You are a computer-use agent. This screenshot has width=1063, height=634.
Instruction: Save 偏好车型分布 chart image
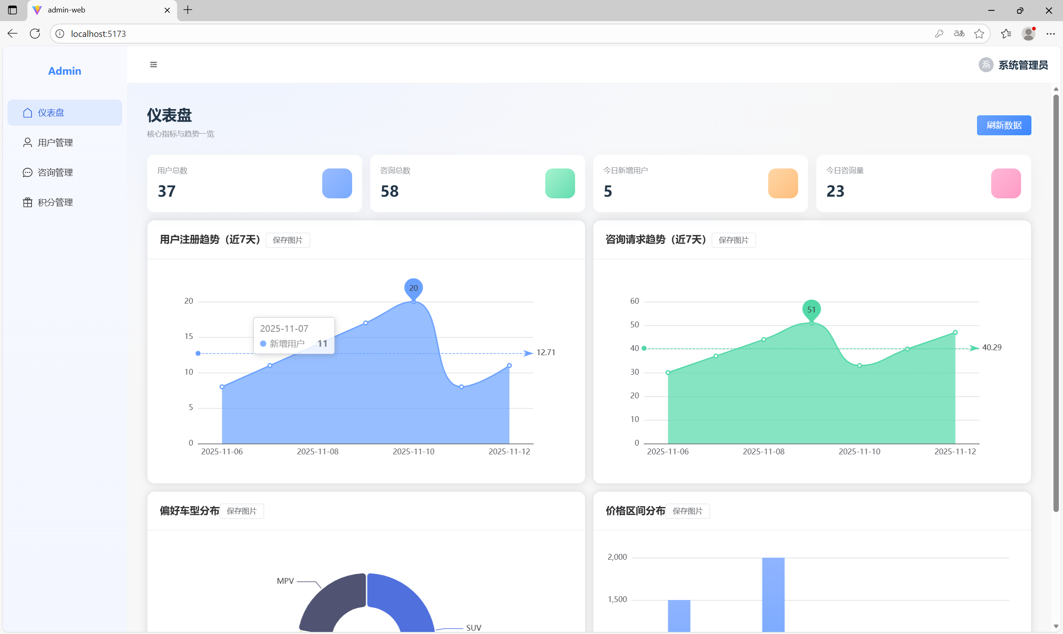tap(242, 511)
